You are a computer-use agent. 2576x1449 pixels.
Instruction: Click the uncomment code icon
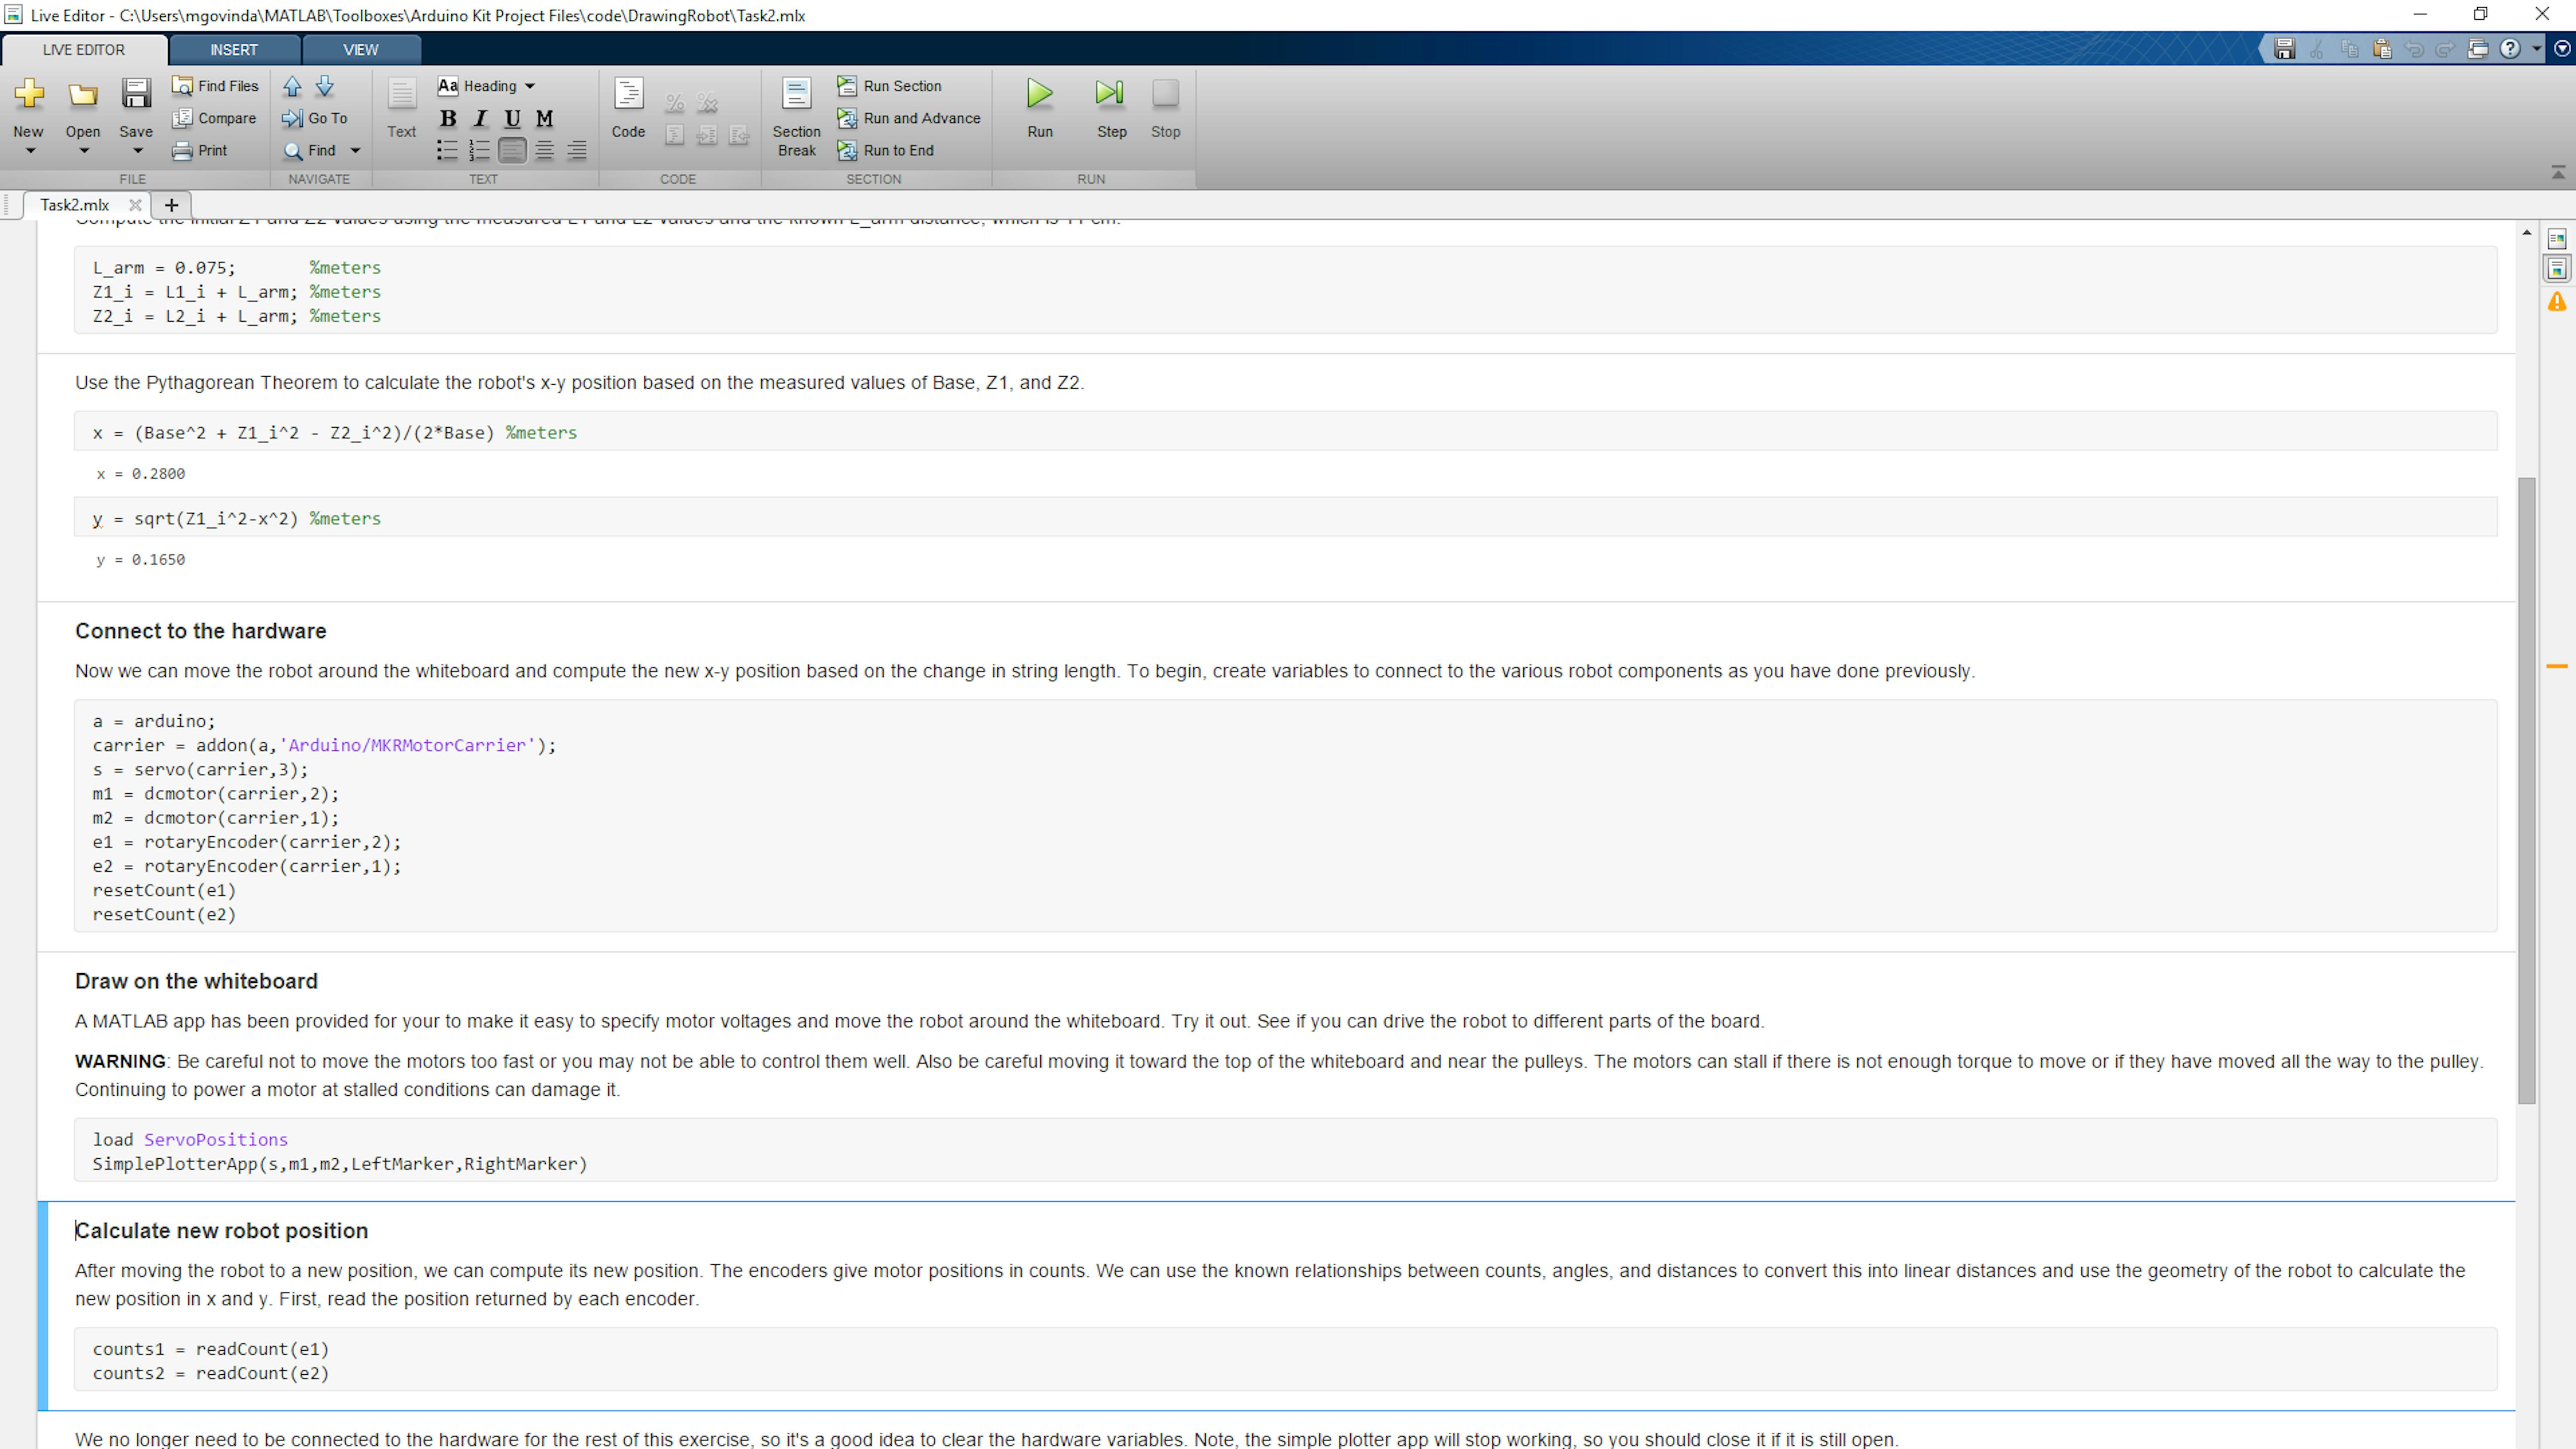[707, 102]
